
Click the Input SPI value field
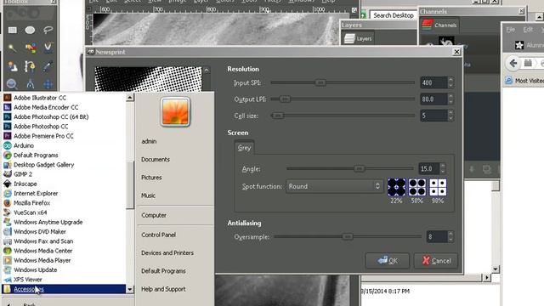(x=433, y=83)
